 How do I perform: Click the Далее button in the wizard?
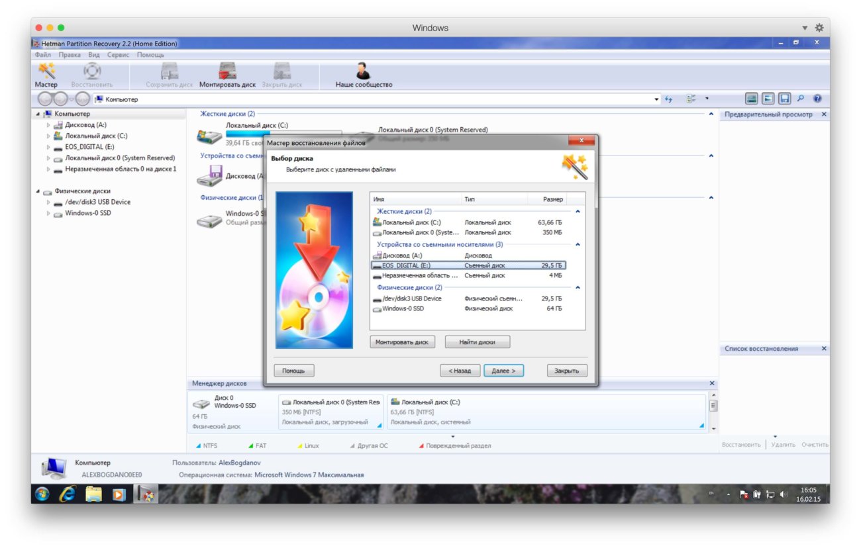(504, 370)
